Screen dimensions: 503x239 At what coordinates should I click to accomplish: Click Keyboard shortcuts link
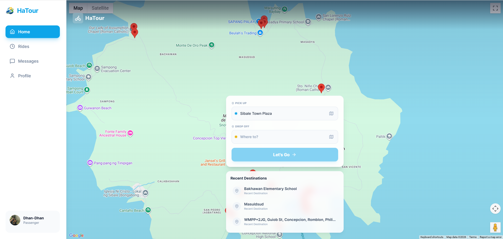click(432, 237)
